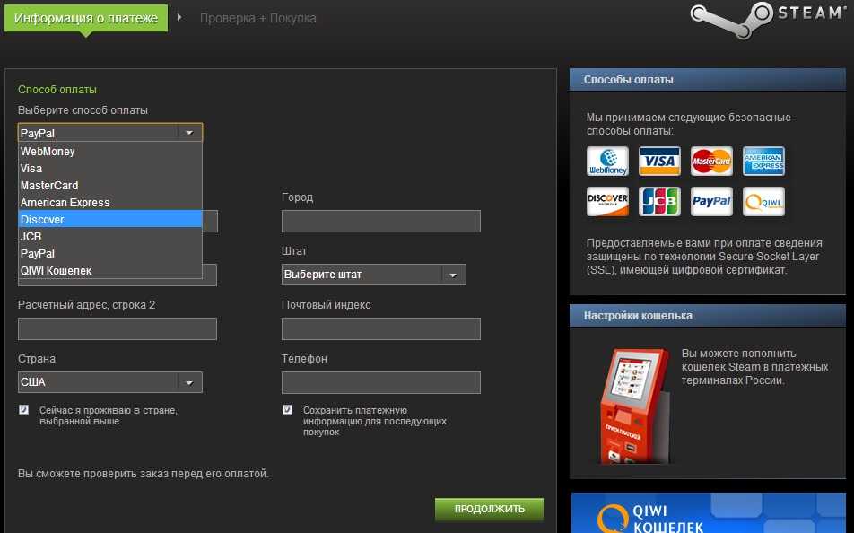The image size is (854, 533).
Task: Click the American Express logo
Action: pyautogui.click(x=763, y=161)
